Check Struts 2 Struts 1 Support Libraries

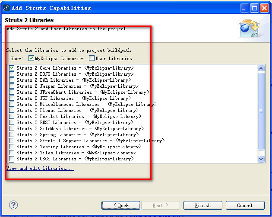tap(12, 140)
